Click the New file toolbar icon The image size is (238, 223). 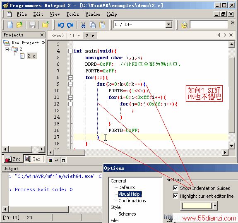click(10, 25)
